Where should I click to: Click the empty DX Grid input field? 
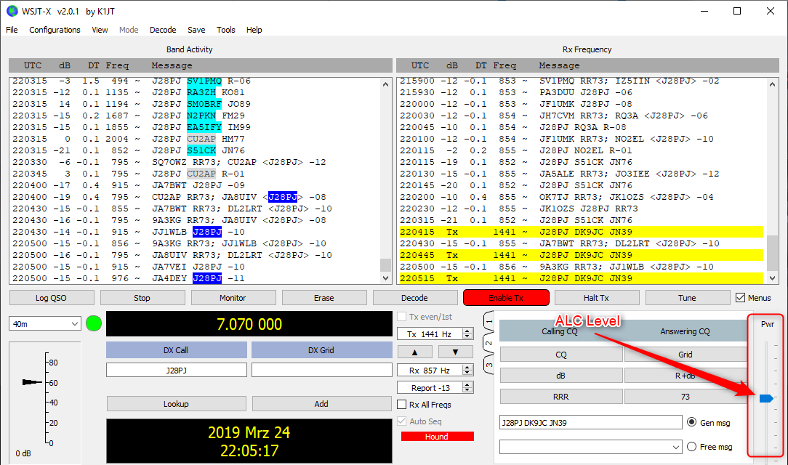pyautogui.click(x=321, y=370)
